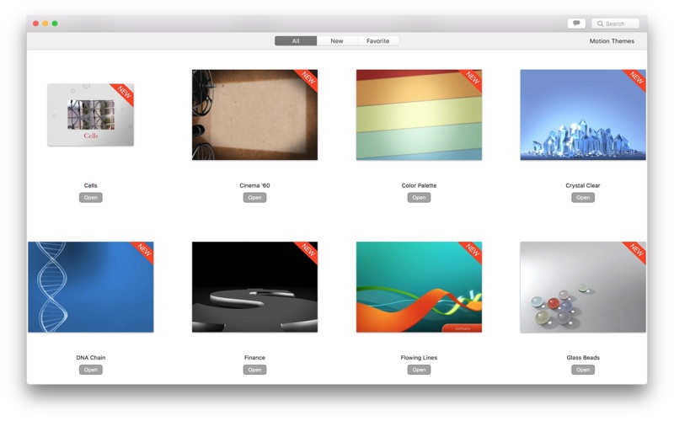Select the Flowing Lines theme thumbnail
The width and height of the screenshot is (674, 421).
coord(419,287)
